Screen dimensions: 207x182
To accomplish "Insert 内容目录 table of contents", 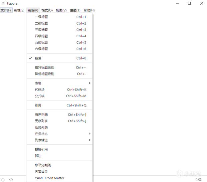I will pos(60,171).
